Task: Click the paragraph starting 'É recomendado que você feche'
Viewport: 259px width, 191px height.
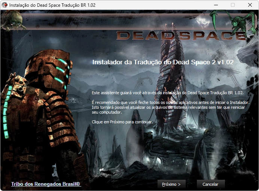Action: [x=171, y=107]
